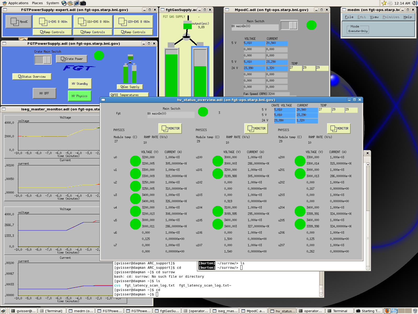This screenshot has height=314, width=418.
Task: Click the green main switch status light in MpodC
Action: click(x=311, y=25)
